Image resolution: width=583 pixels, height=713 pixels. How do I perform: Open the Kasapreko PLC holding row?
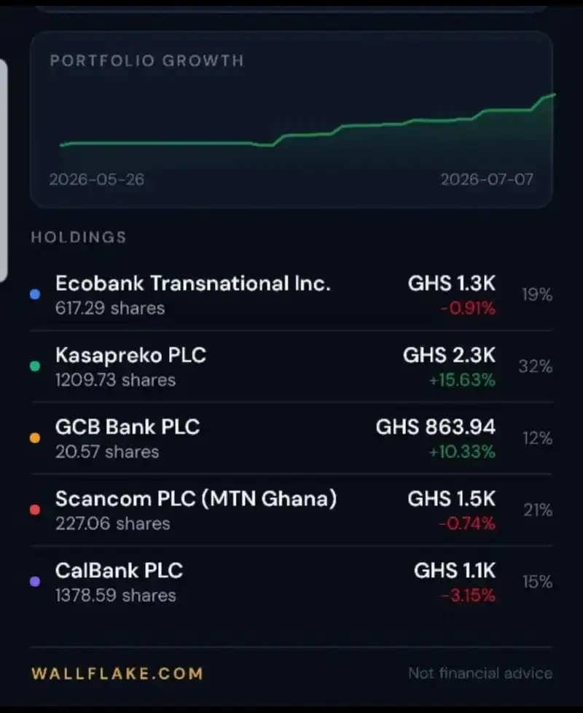coord(291,367)
